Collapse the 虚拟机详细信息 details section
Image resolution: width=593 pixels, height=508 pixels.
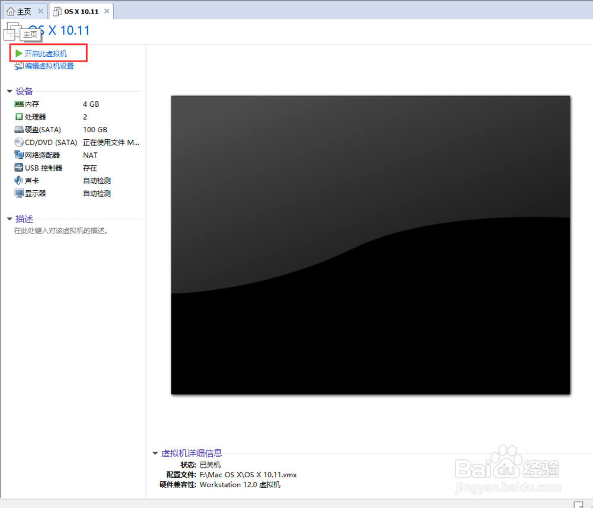[x=155, y=453]
